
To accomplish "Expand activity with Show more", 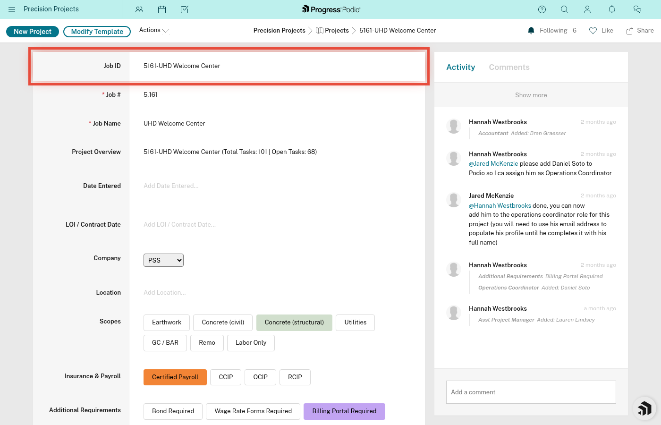I will pyautogui.click(x=531, y=95).
